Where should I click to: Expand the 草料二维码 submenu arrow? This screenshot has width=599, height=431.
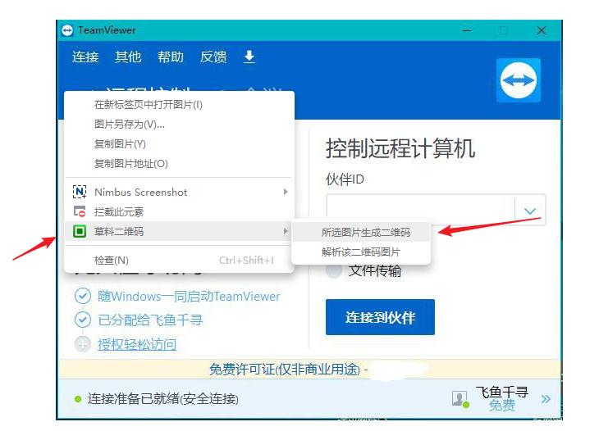pyautogui.click(x=286, y=231)
